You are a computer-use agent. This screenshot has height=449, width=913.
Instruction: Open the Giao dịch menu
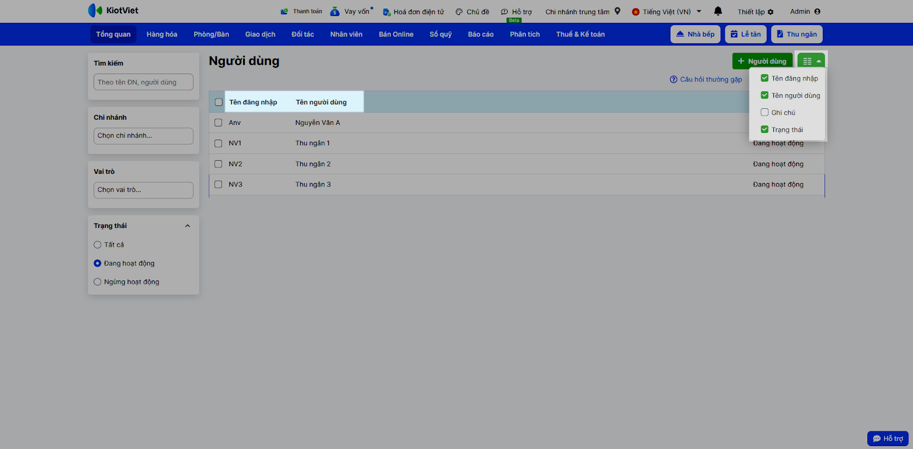pyautogui.click(x=260, y=34)
